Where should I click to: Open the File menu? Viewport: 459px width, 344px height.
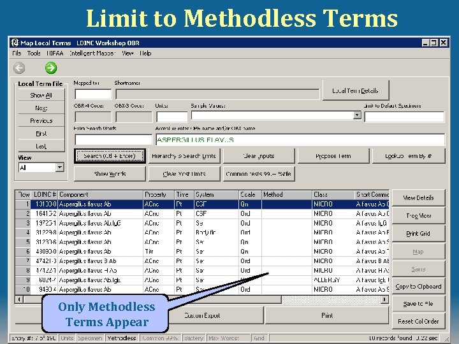click(17, 54)
